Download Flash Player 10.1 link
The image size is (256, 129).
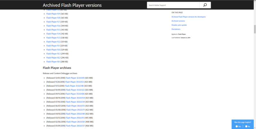click(53, 62)
